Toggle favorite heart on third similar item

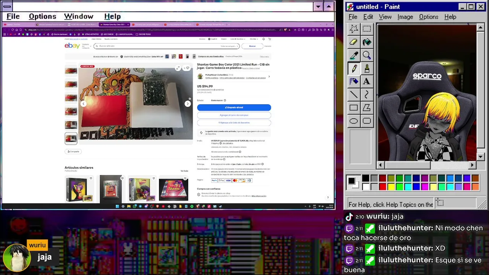[154, 178]
